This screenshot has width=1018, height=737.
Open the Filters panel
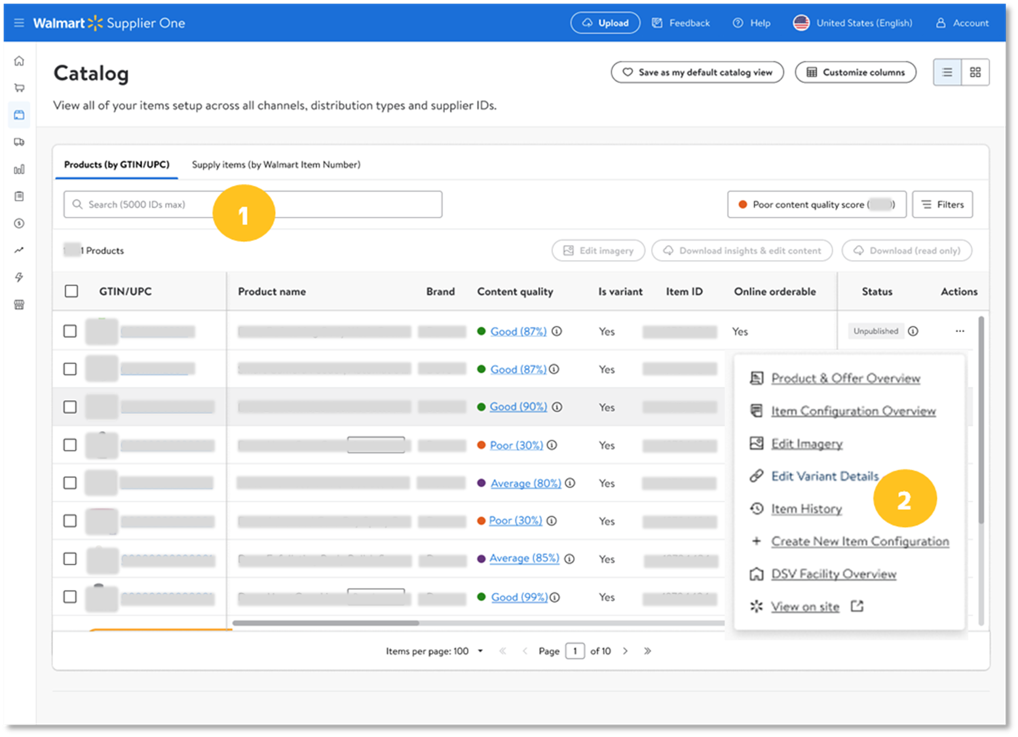[x=942, y=204]
